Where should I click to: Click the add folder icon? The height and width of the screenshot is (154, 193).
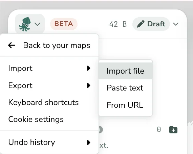(173, 130)
